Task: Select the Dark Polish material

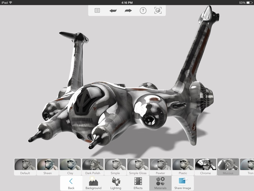Action: [92, 167]
